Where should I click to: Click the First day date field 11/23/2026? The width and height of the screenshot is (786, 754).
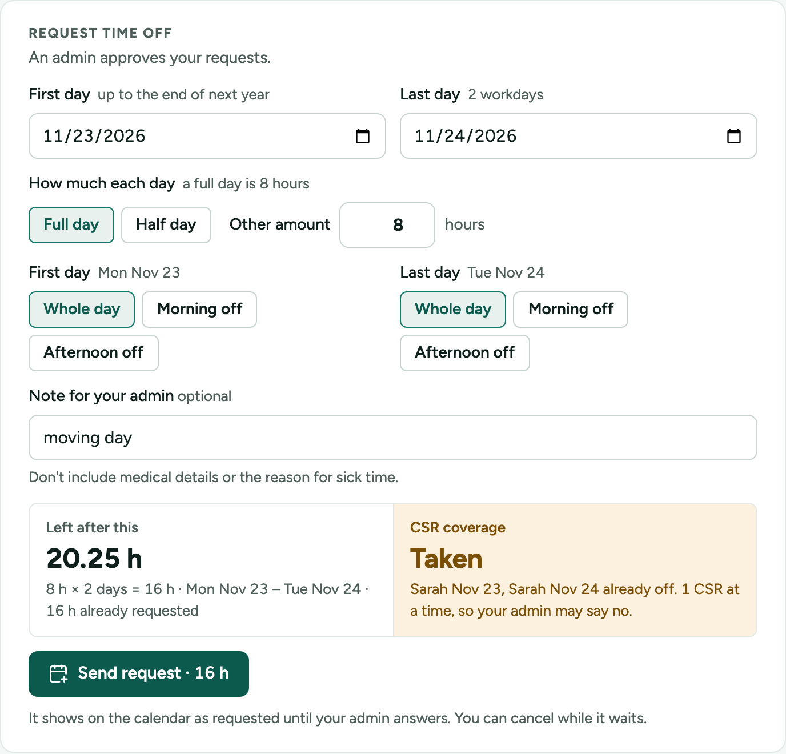tap(207, 136)
